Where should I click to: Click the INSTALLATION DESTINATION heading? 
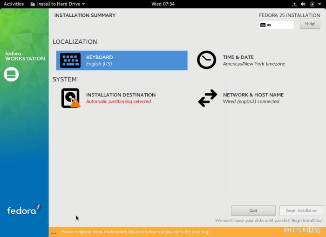click(x=121, y=95)
